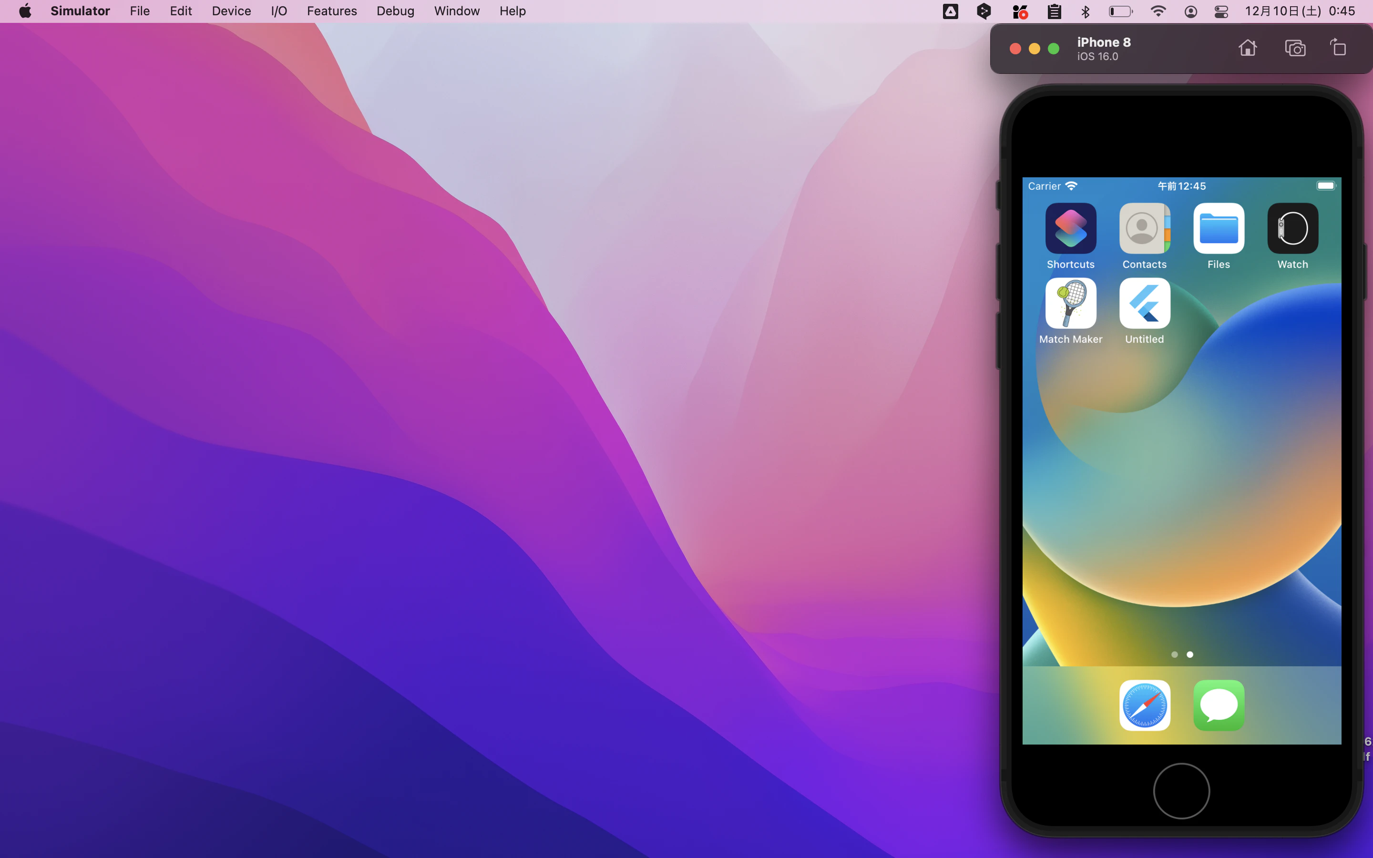Open the Apple menu
Viewport: 1373px width, 858px height.
(25, 11)
